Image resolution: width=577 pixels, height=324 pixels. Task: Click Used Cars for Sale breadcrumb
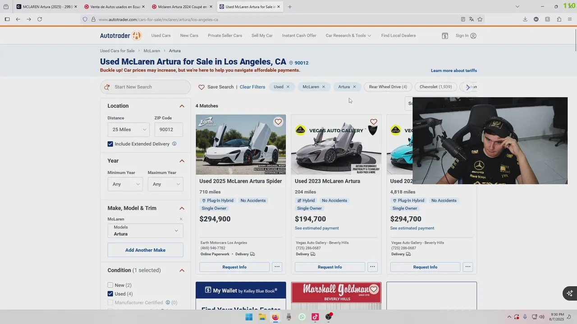coord(117,51)
